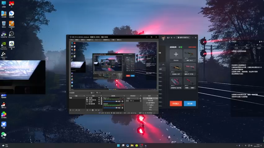This screenshot has height=148, width=264.
Task: Hide the game capture source eye icon
Action: click(x=99, y=102)
